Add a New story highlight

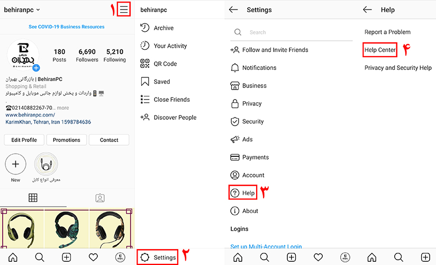[15, 164]
